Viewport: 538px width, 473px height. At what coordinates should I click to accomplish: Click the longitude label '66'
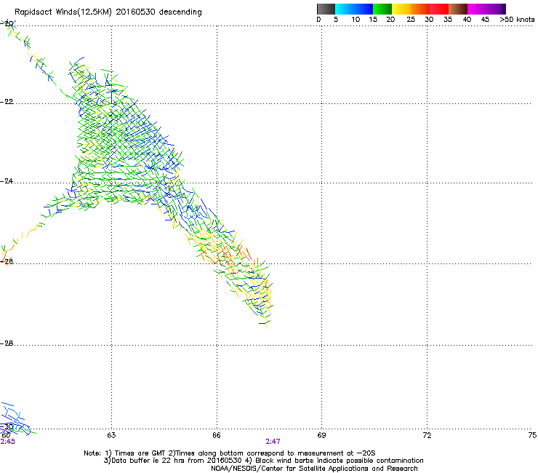click(x=217, y=435)
